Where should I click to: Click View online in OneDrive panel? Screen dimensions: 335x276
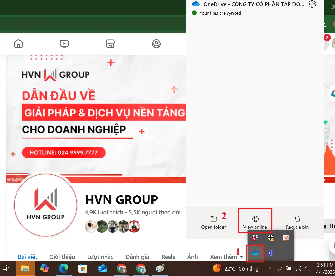255,222
